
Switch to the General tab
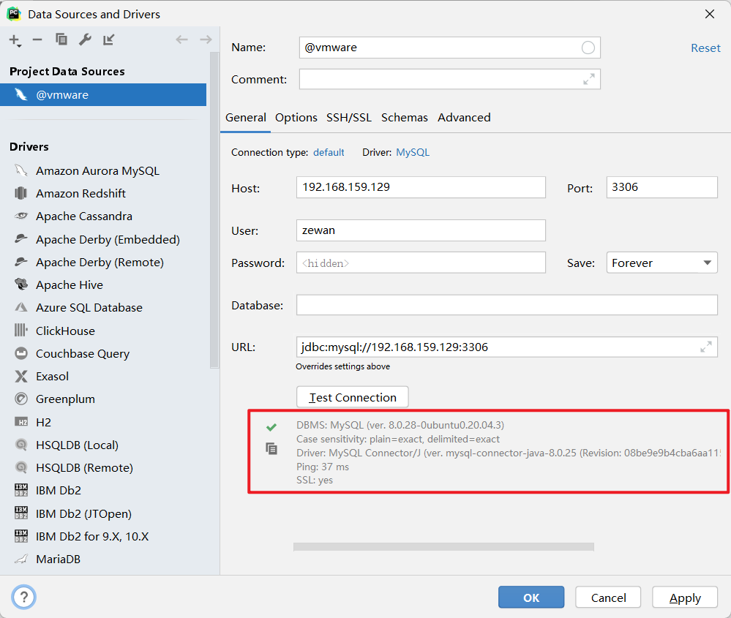[246, 118]
